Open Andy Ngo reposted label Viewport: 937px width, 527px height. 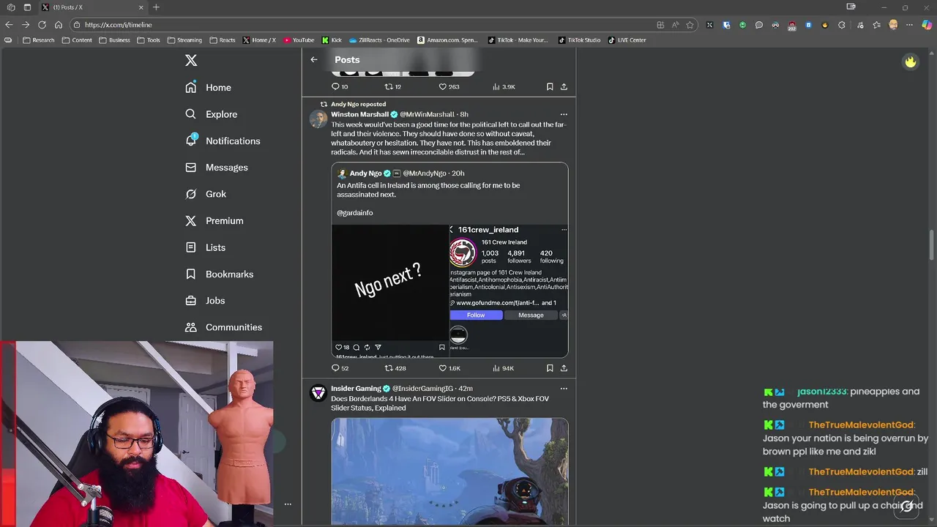358,104
